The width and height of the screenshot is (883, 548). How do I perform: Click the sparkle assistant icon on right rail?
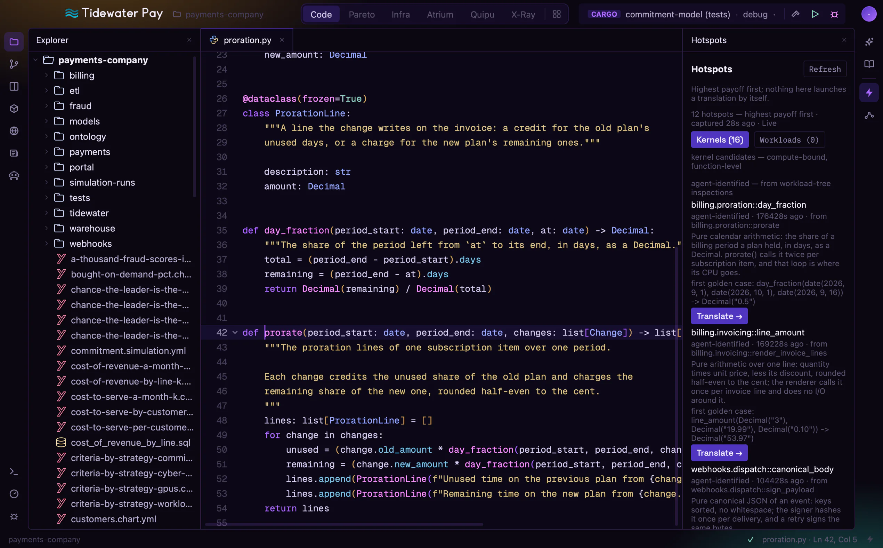pos(869,42)
